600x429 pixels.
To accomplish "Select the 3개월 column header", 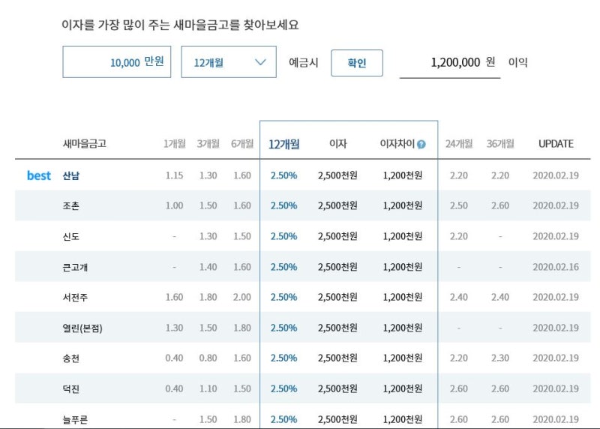I will [x=208, y=144].
